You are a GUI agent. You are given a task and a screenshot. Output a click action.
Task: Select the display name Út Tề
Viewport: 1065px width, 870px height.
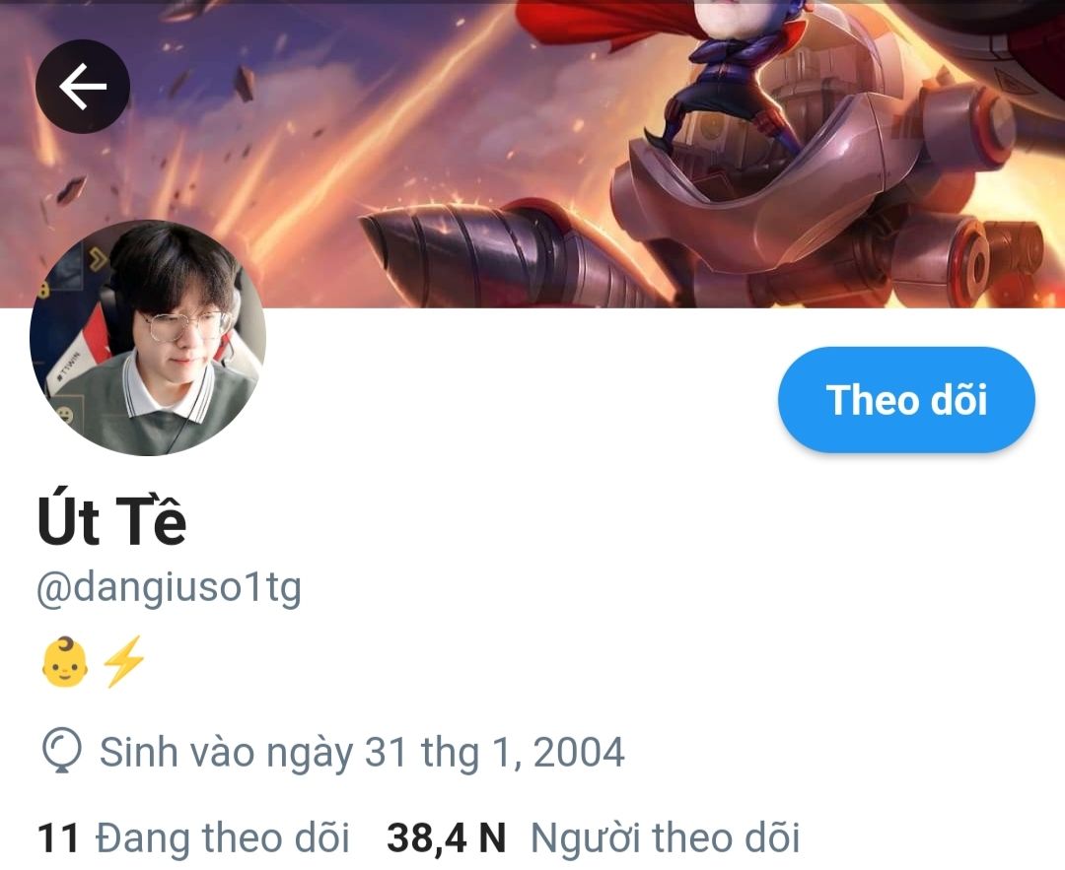tap(112, 521)
